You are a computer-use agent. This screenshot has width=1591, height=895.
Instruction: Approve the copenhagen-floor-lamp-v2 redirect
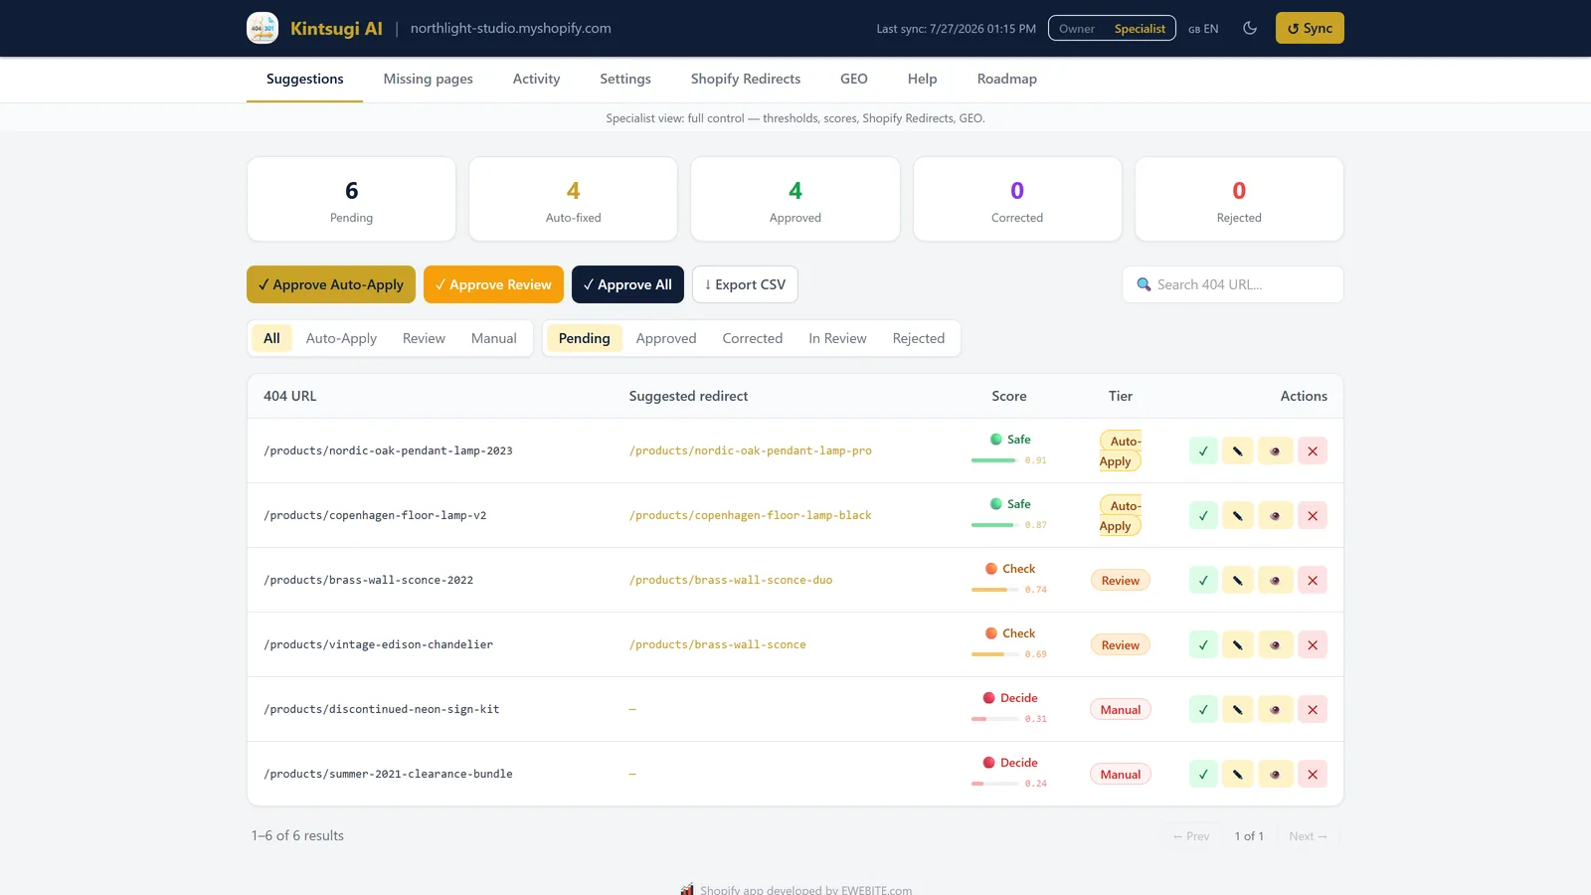coord(1203,516)
